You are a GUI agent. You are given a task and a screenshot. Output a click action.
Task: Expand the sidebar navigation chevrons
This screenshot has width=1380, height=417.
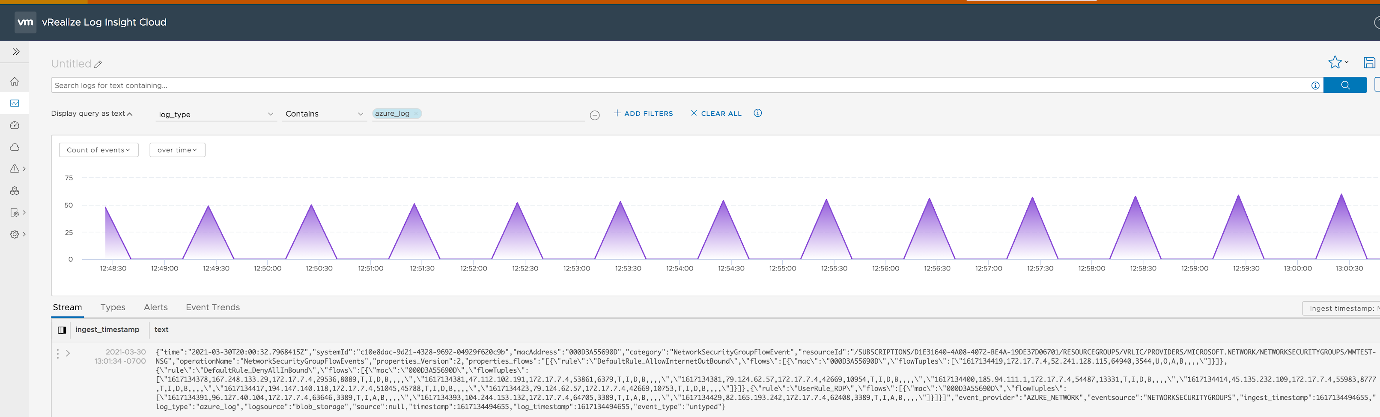[16, 52]
